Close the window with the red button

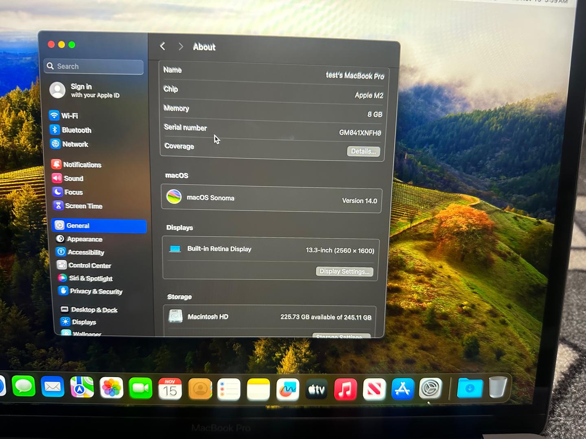tap(51, 44)
